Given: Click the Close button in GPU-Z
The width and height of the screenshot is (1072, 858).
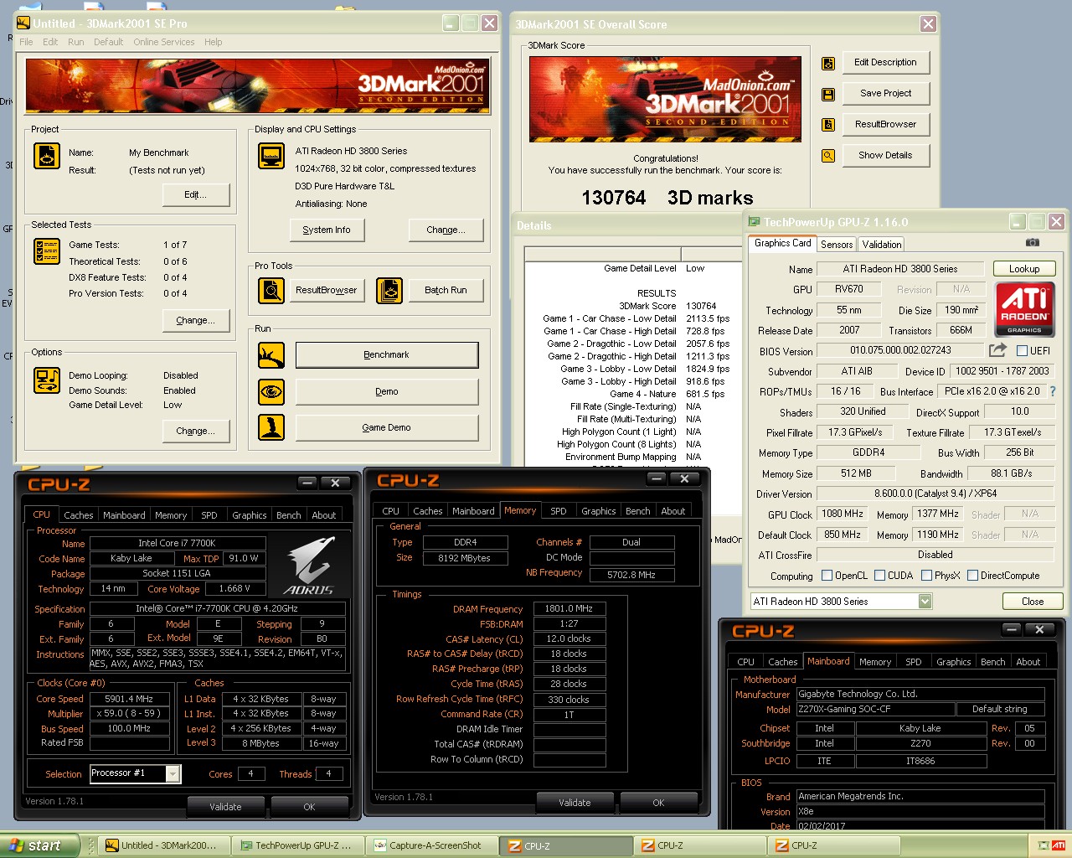Looking at the screenshot, I should [1033, 602].
